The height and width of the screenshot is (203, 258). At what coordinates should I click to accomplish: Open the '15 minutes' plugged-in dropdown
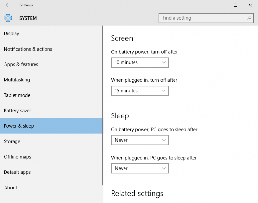pyautogui.click(x=140, y=91)
